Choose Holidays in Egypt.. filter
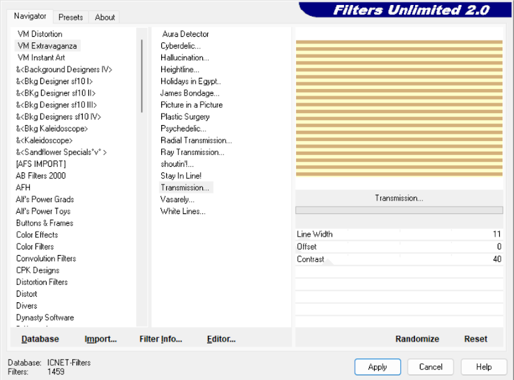This screenshot has width=514, height=380. coord(190,81)
